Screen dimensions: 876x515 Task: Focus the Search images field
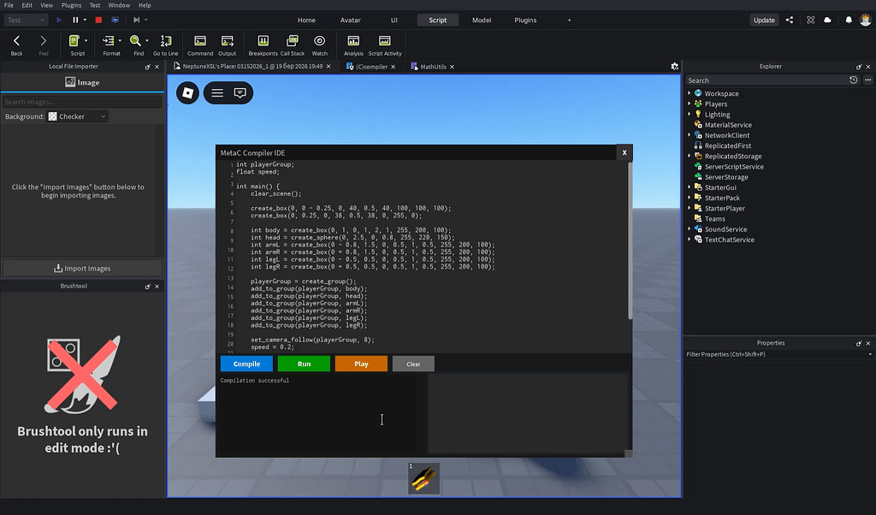click(82, 102)
